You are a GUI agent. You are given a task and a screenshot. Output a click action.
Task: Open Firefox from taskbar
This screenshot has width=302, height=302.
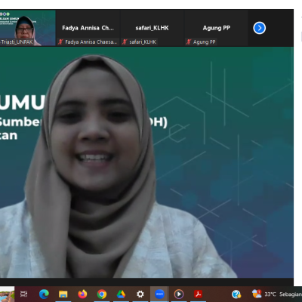[82, 294]
